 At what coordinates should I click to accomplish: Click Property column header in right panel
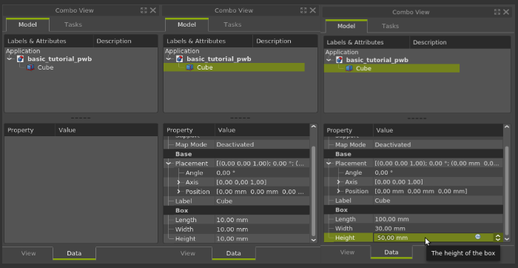pos(349,130)
